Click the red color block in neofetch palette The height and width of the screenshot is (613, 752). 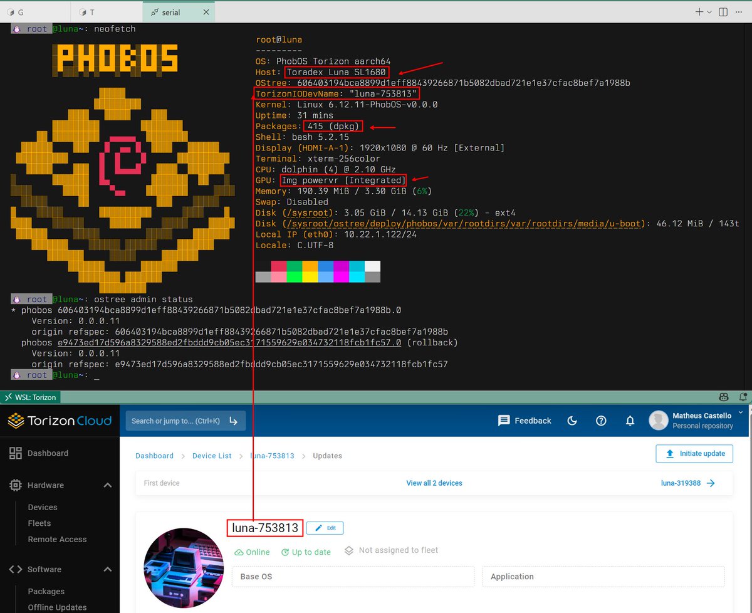click(x=279, y=266)
